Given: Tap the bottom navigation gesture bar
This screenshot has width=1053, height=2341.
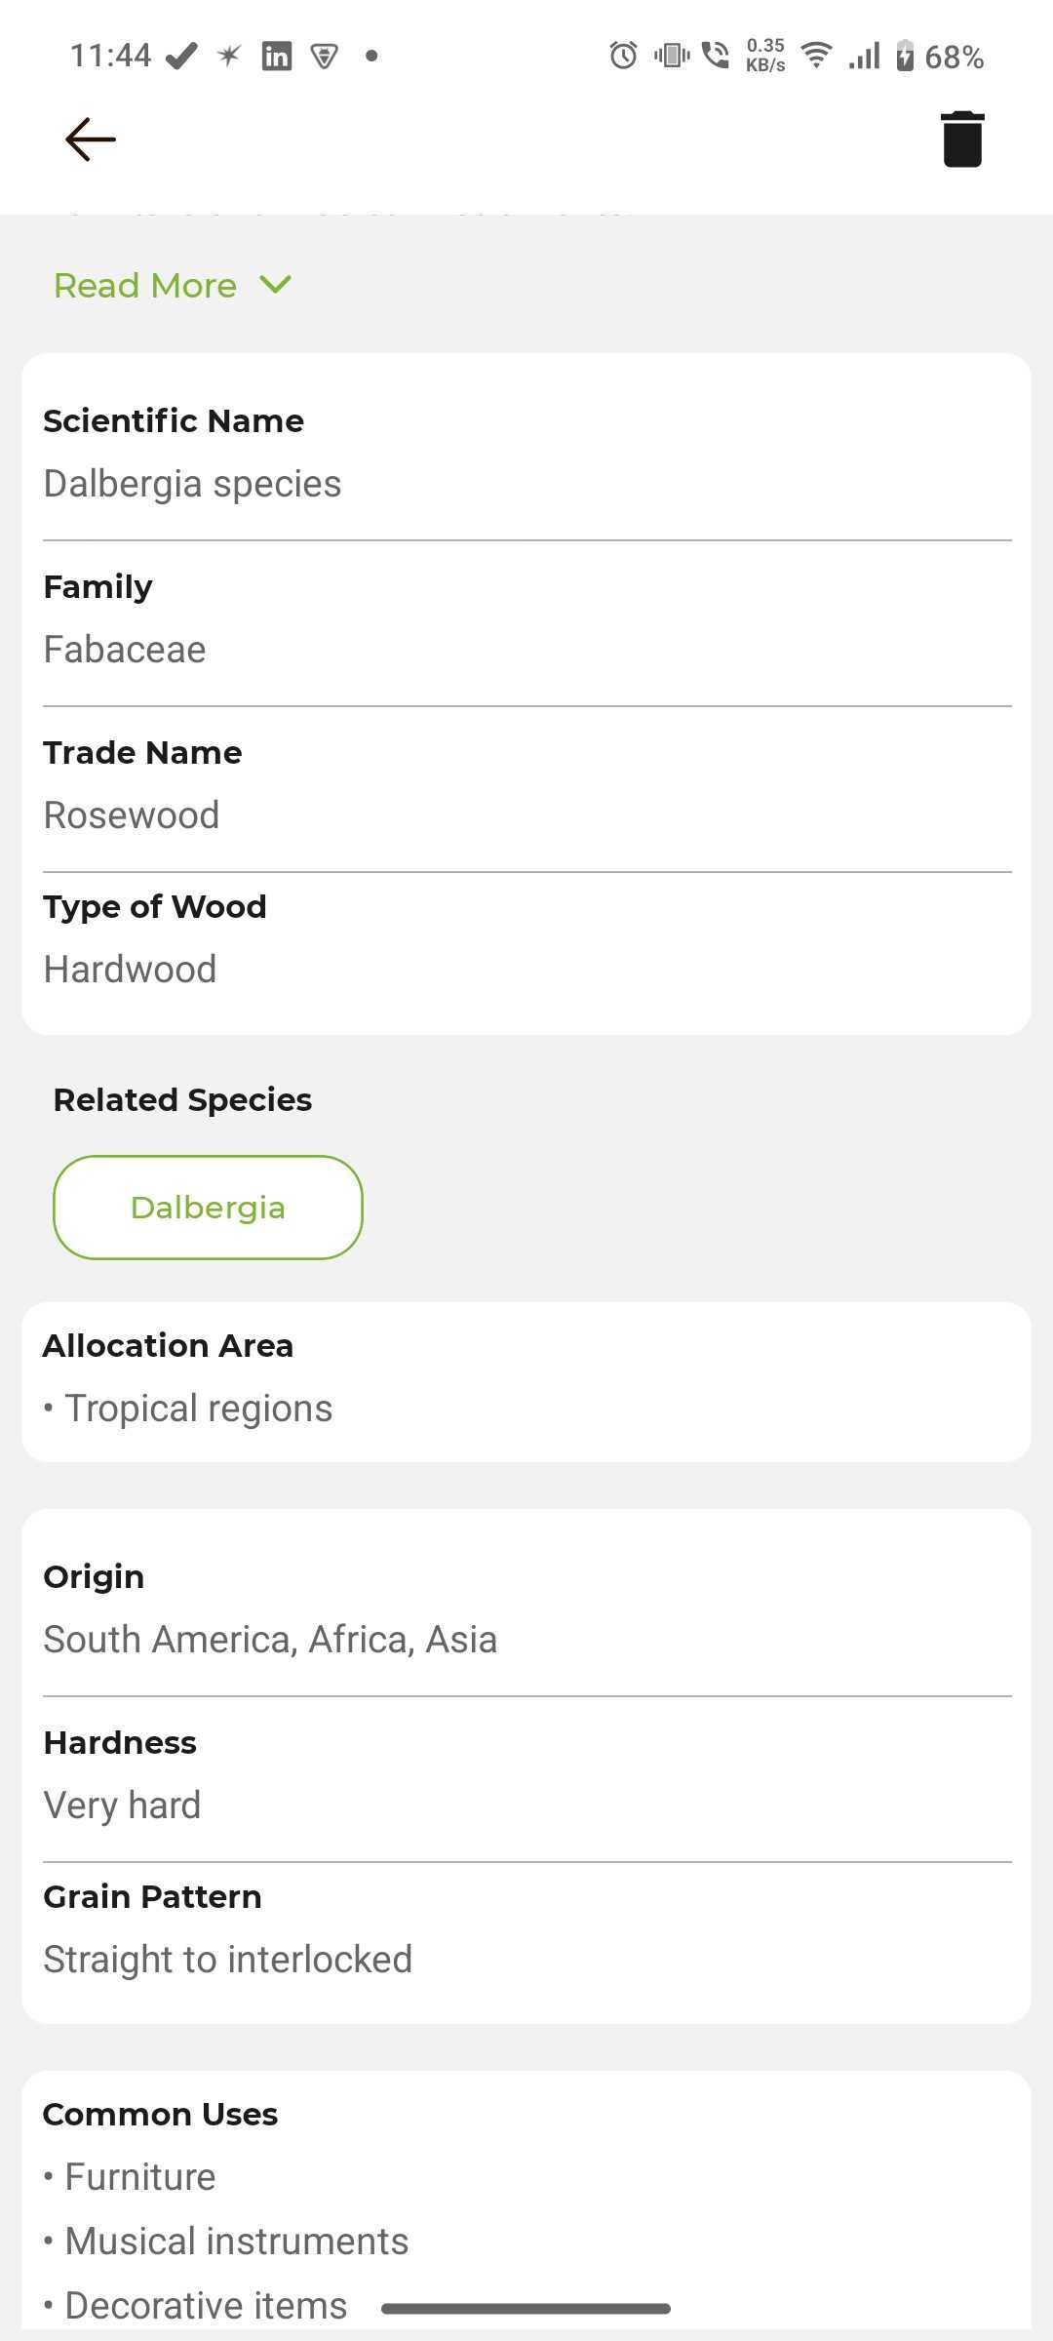Looking at the screenshot, I should [x=526, y=2309].
